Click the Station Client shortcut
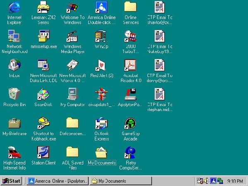Screen dimensions: 248x186 point(43,152)
